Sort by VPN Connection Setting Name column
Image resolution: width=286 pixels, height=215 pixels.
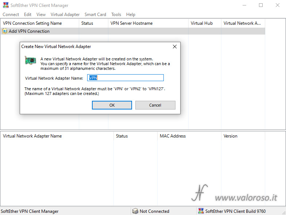click(40, 23)
